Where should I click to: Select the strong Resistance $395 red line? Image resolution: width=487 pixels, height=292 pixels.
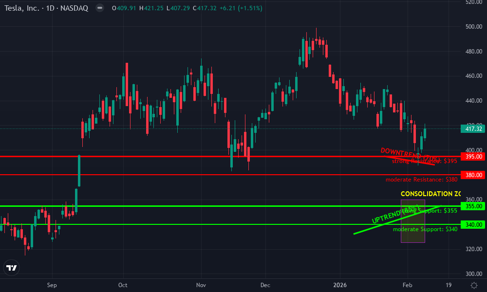[195, 156]
